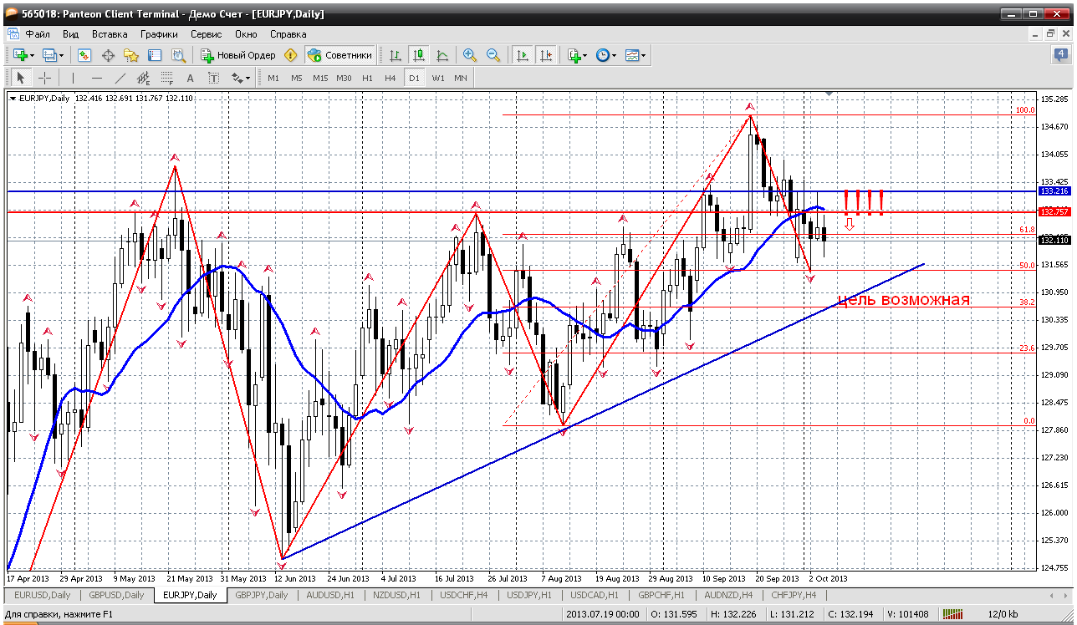
Task: Open the Navigator folder-star icon
Action: (x=131, y=55)
